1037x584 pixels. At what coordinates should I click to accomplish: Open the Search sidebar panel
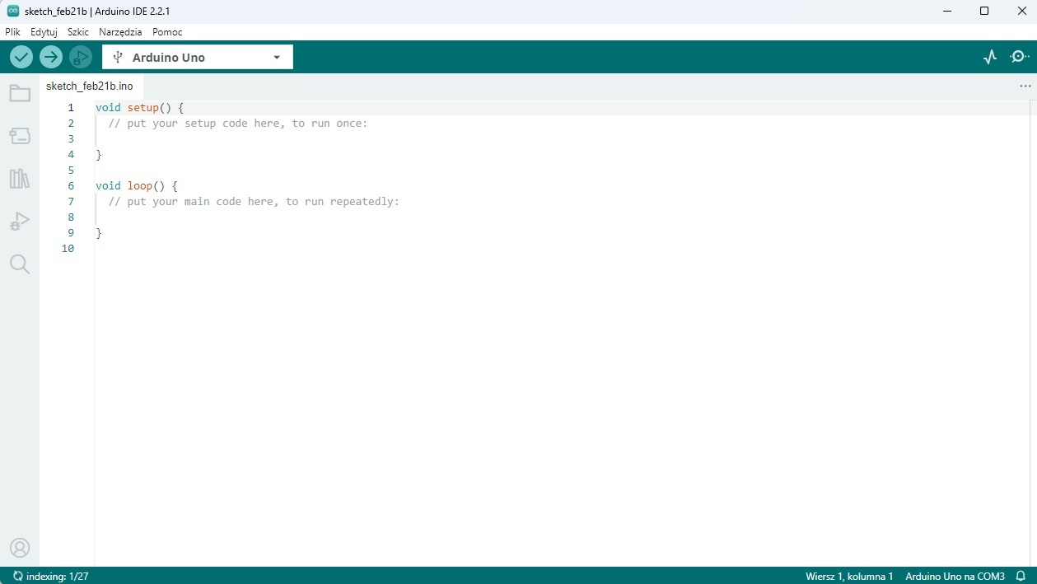(20, 264)
